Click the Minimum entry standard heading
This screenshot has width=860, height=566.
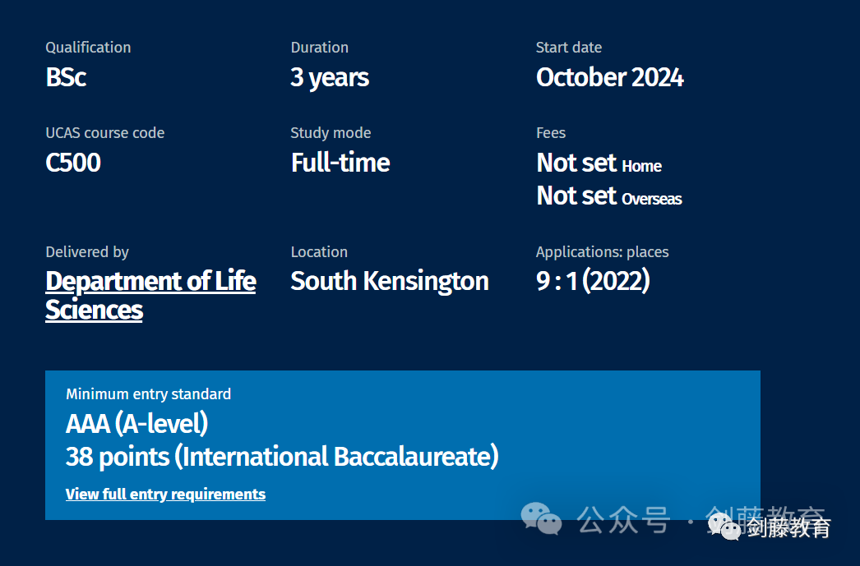(x=148, y=394)
